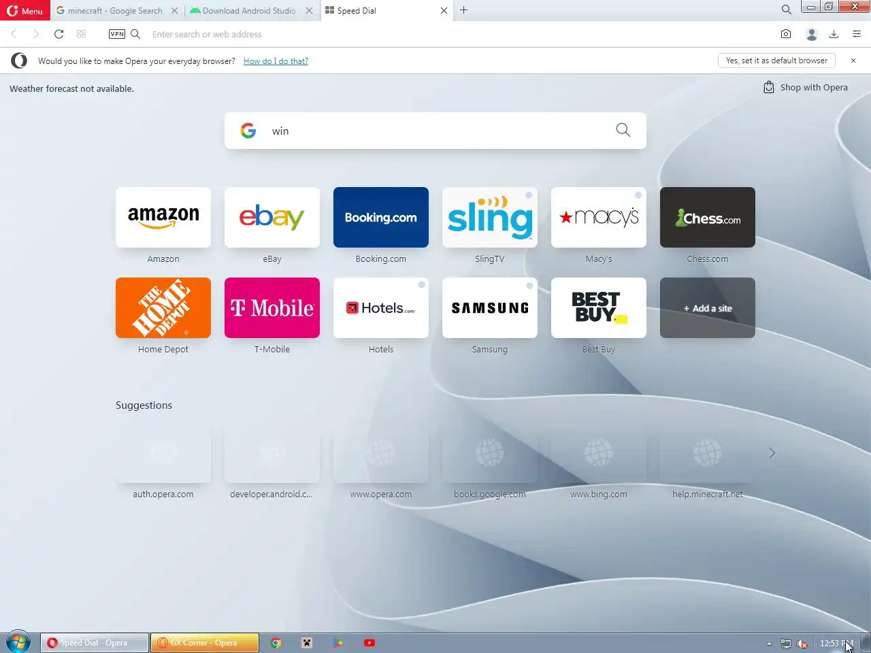Launch Chrome from the taskbar

(x=276, y=643)
